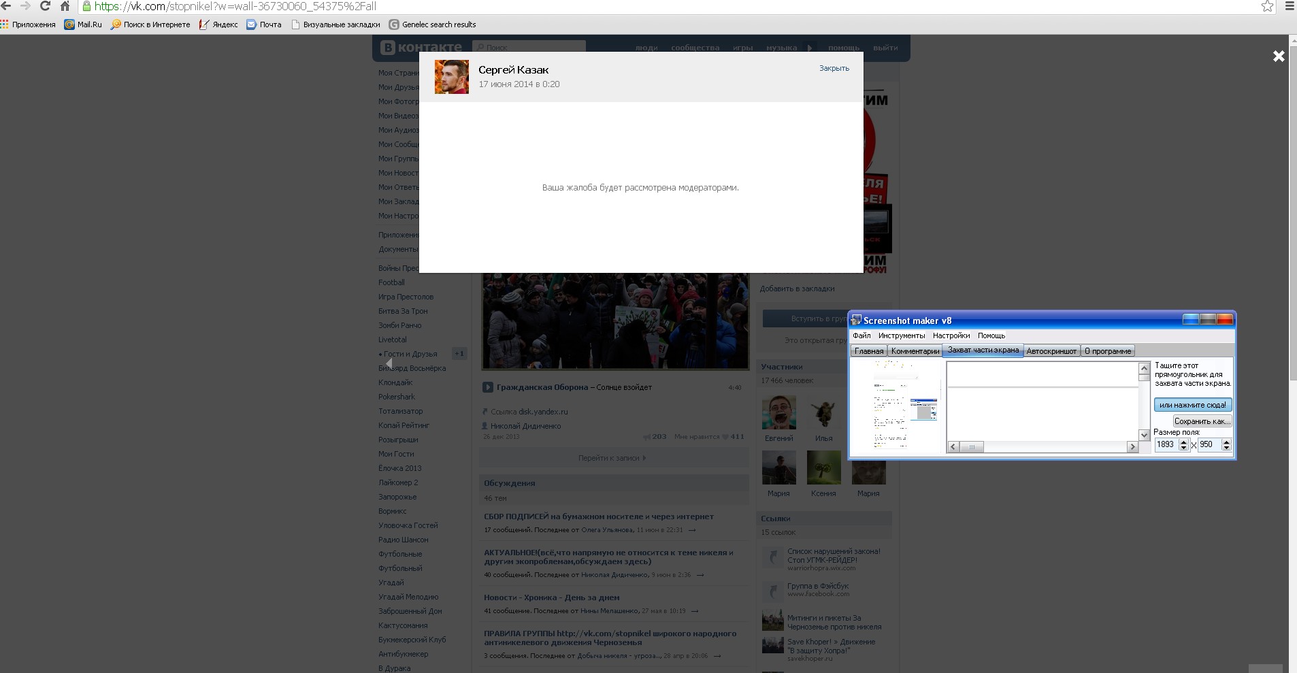Bookmark this page with the star icon

pyautogui.click(x=1267, y=6)
